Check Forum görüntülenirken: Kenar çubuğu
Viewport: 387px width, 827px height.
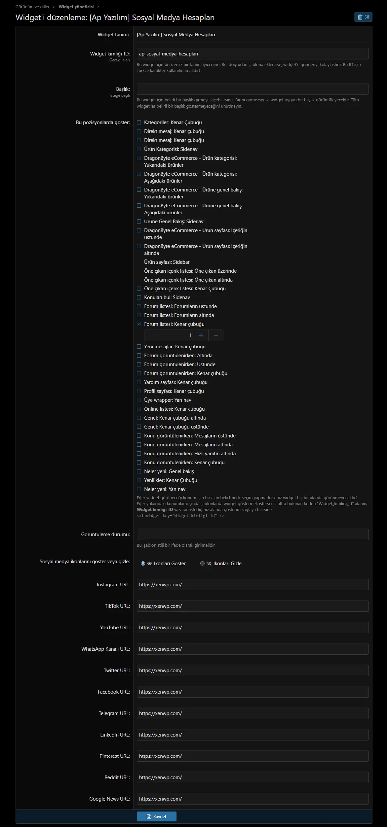click(139, 373)
